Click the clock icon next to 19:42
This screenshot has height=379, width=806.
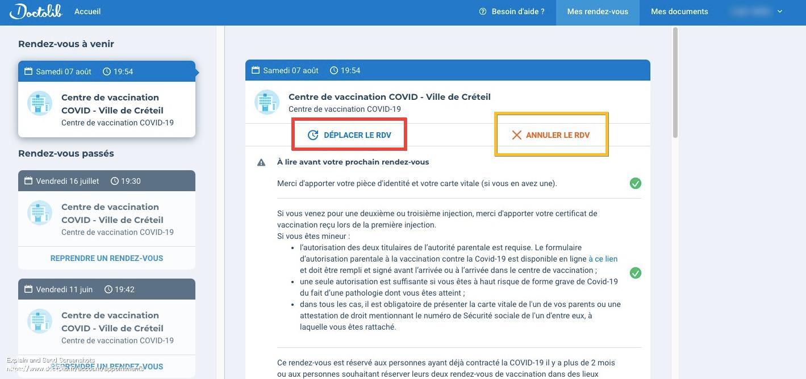pyautogui.click(x=108, y=289)
